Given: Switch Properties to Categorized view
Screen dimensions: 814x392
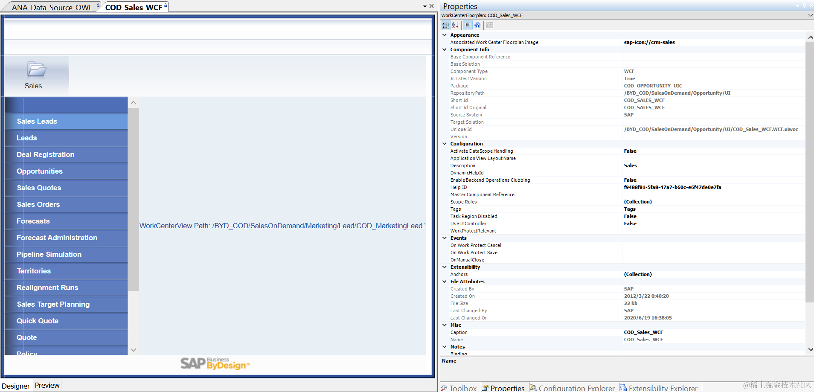Looking at the screenshot, I should (445, 25).
